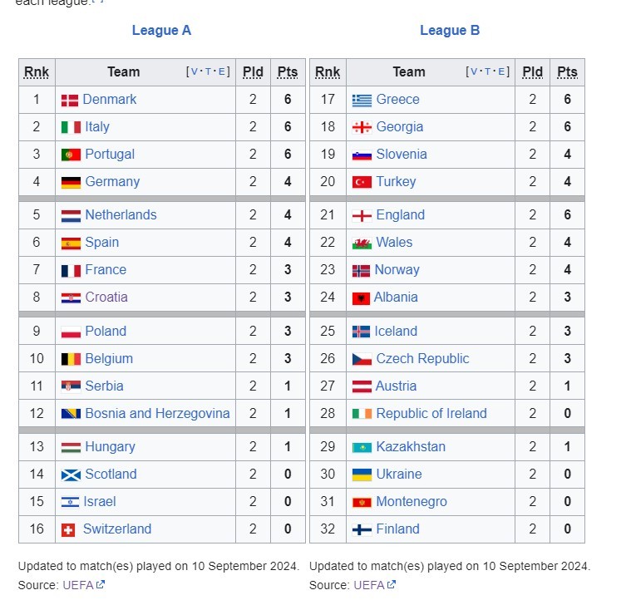Screen dimensions: 631x600
Task: Click the Kazakhstan flag icon
Action: point(362,448)
